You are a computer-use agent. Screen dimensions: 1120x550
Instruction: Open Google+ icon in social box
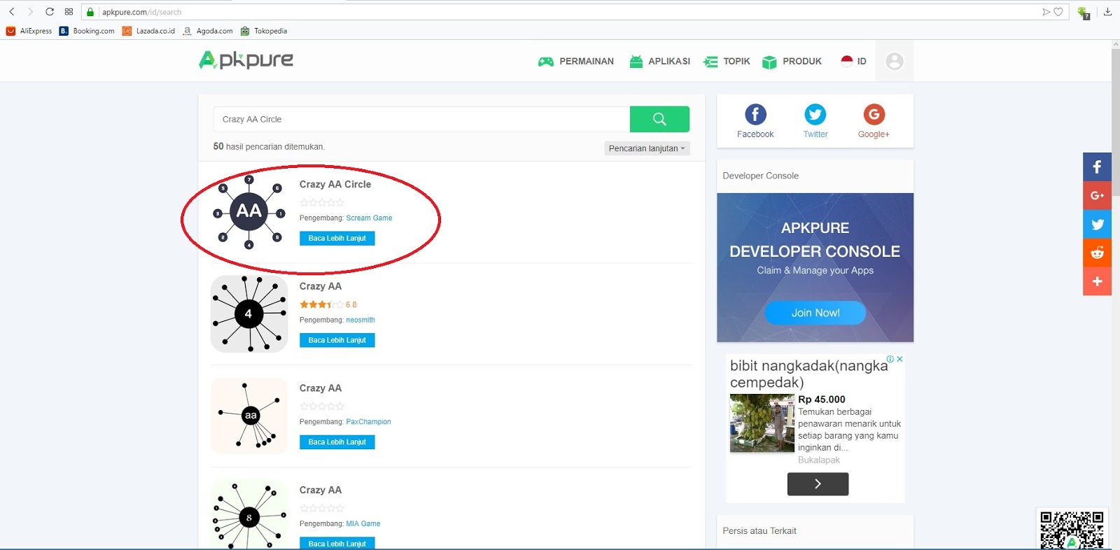pos(874,114)
